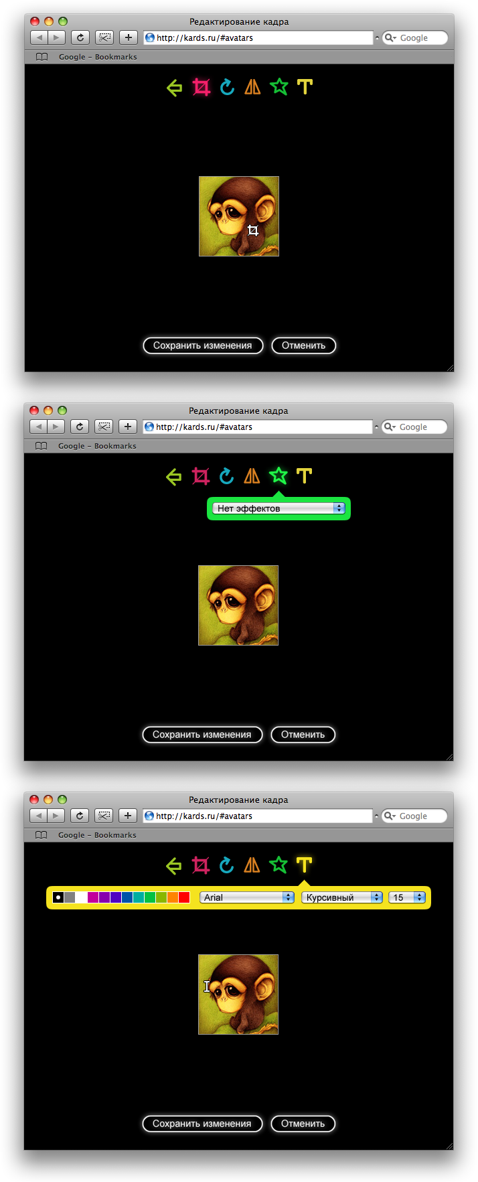Open the 'Нет эффектов' effects dropdown
Image resolution: width=478 pixels, height=1182 pixels.
pos(278,508)
